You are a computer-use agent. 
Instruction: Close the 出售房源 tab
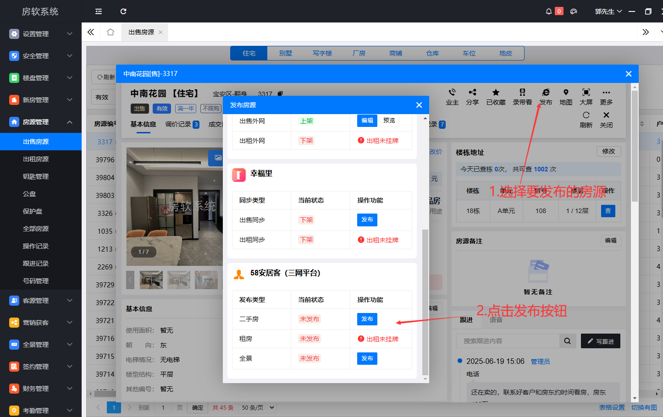coord(160,32)
